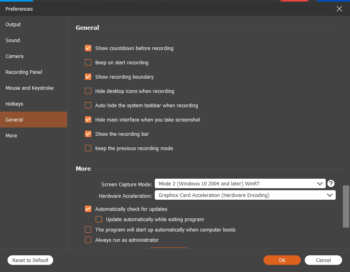Click the vertical scrollbar thumb
The width and height of the screenshot is (350, 272).
[346, 206]
